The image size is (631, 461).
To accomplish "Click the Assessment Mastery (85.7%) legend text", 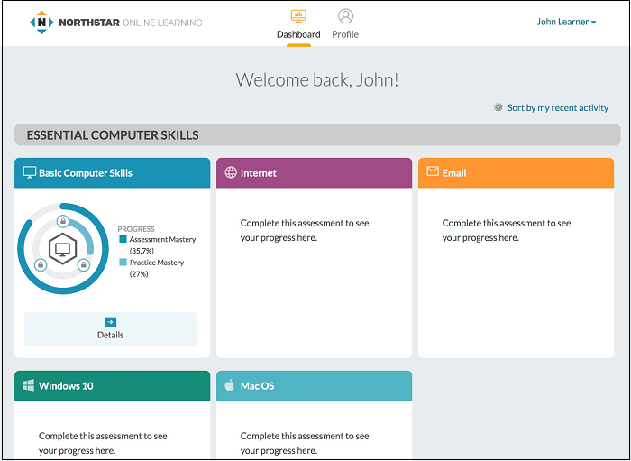I will [x=162, y=244].
